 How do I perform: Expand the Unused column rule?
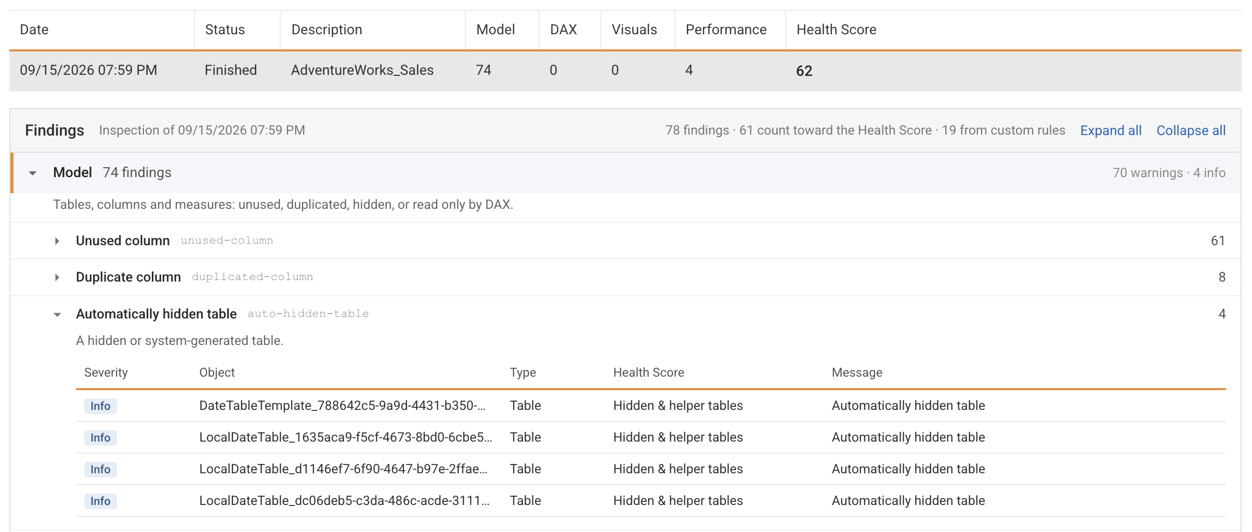tap(57, 241)
